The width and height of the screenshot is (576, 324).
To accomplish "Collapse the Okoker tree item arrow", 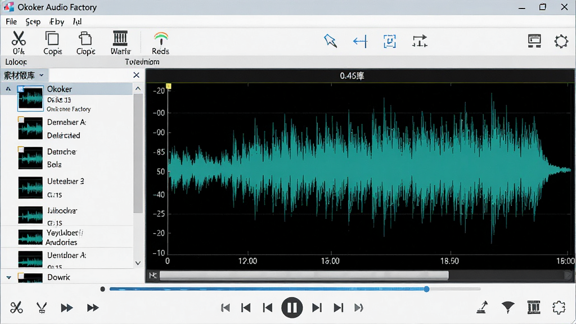I will tap(8, 89).
